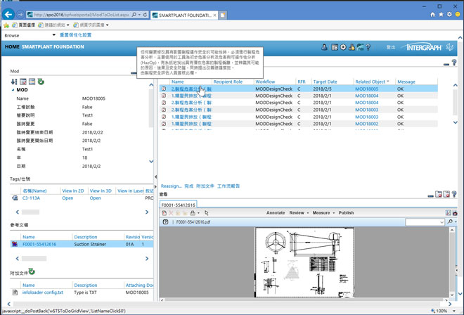464x315 pixels.
Task: Click Open link under View In 3D
Action: 96,198
